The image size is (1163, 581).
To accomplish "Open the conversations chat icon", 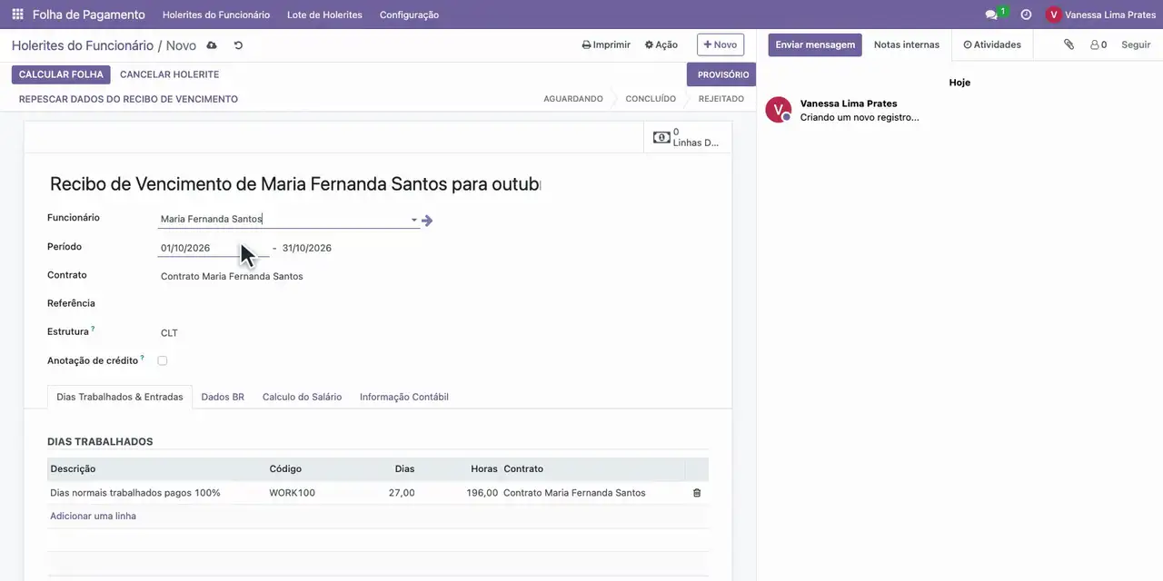I will pyautogui.click(x=991, y=15).
